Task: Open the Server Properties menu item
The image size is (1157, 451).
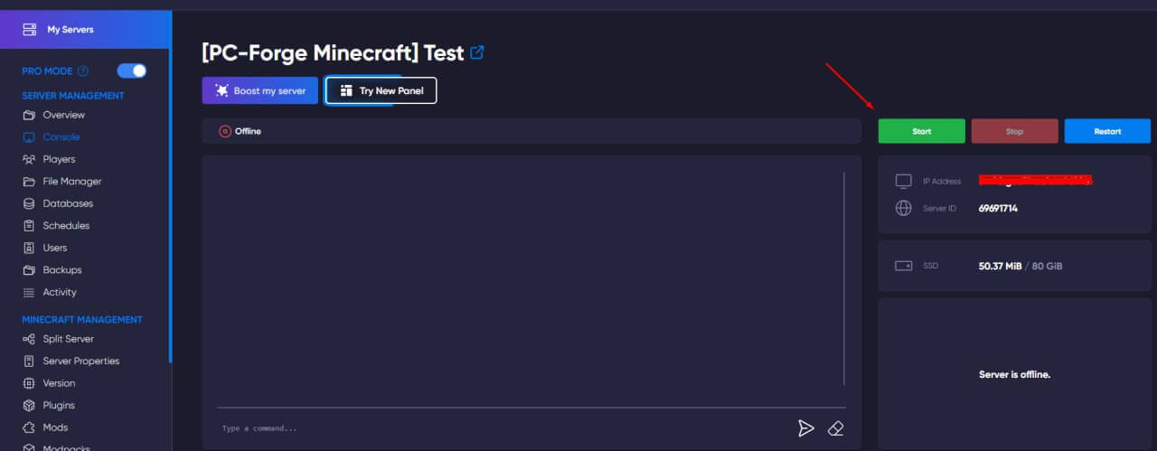Action: [x=80, y=361]
